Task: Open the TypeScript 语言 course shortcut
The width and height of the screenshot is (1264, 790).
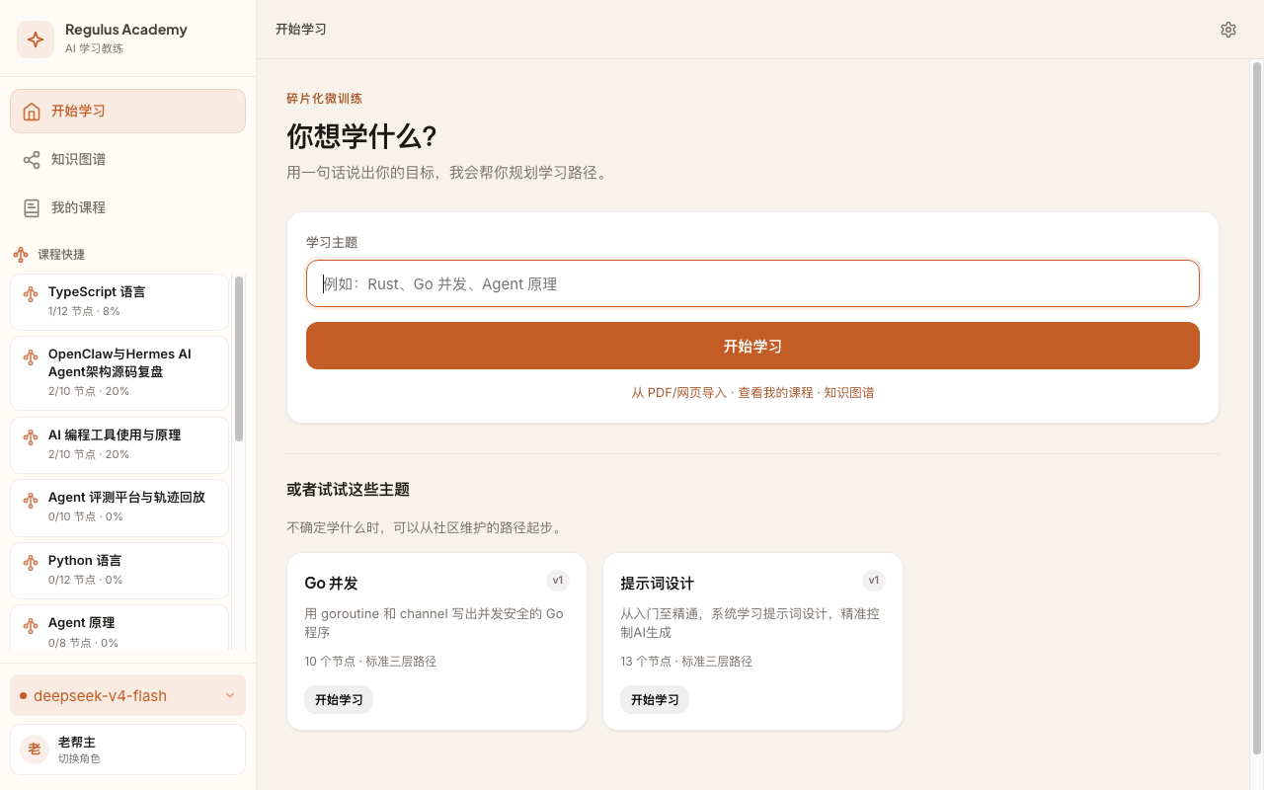Action: tap(119, 301)
